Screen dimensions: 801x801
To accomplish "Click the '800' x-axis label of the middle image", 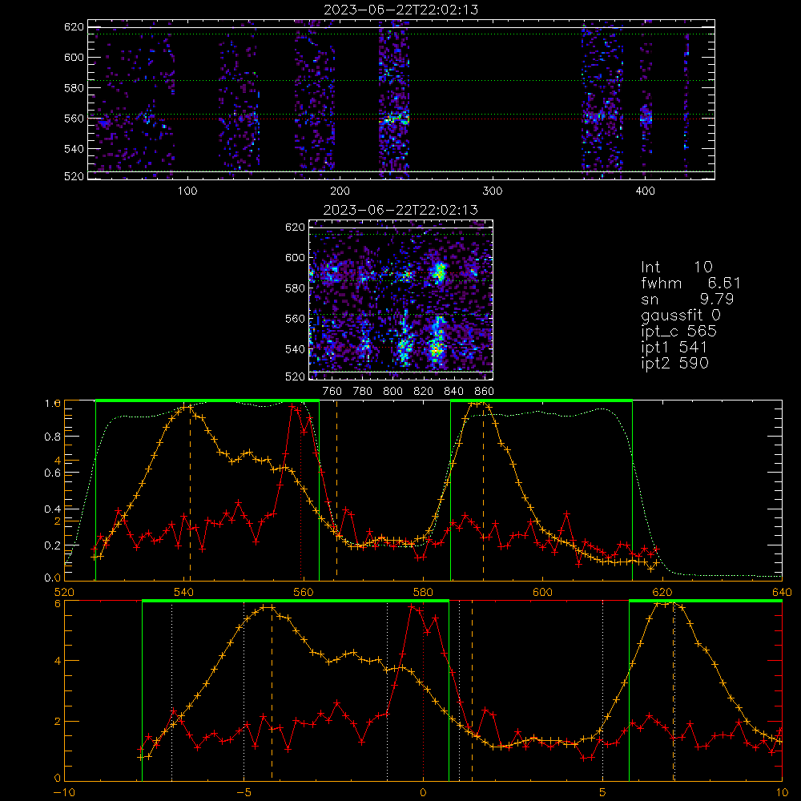I will pyautogui.click(x=392, y=392).
